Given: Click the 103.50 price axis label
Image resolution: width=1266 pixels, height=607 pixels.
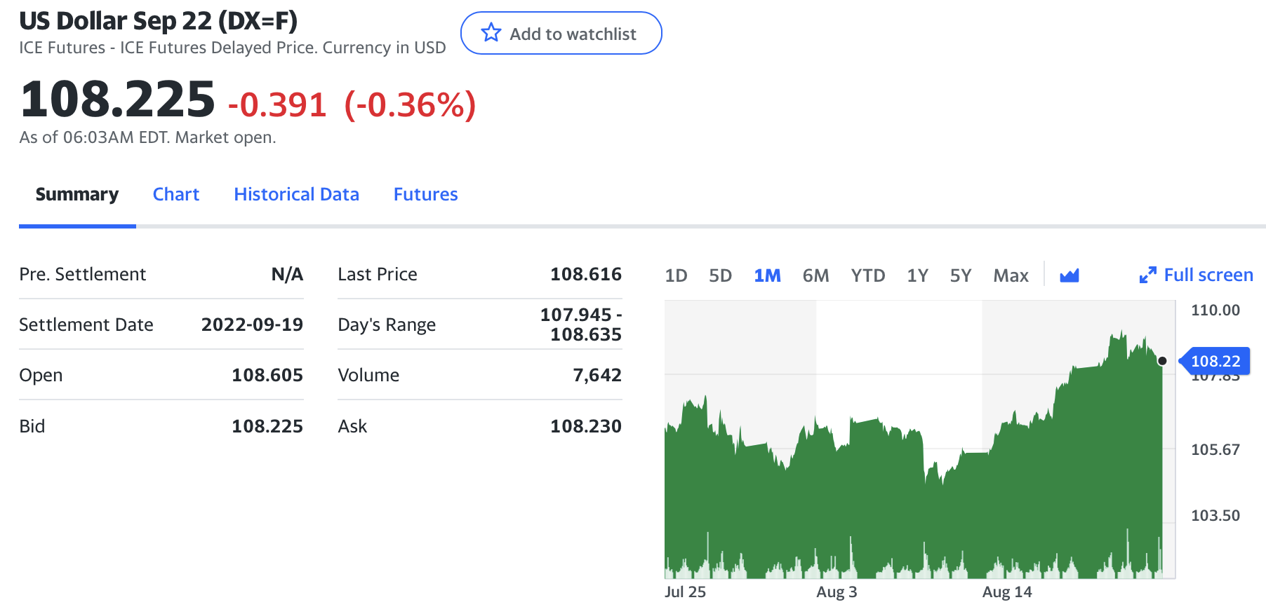Looking at the screenshot, I should tap(1215, 515).
